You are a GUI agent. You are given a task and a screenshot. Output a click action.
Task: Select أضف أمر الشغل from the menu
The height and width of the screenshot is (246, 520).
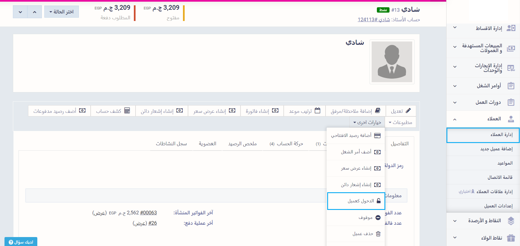(356, 152)
